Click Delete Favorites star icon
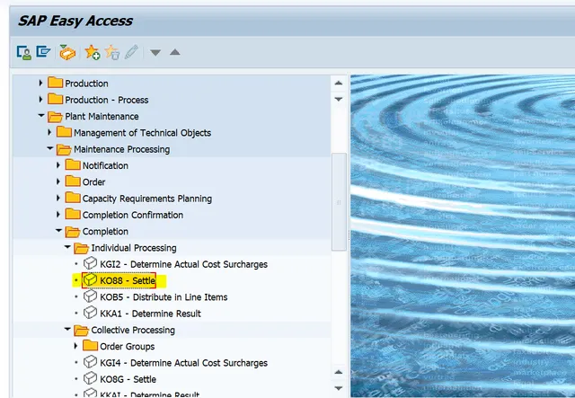This screenshot has width=575, height=398. pyautogui.click(x=111, y=52)
